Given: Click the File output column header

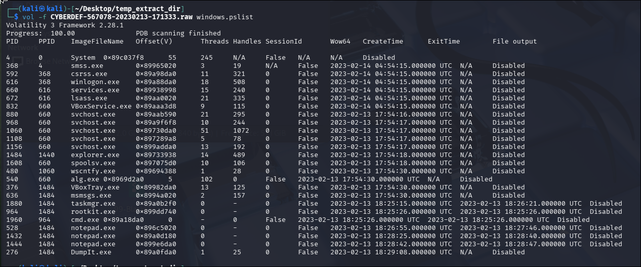Looking at the screenshot, I should pos(514,41).
